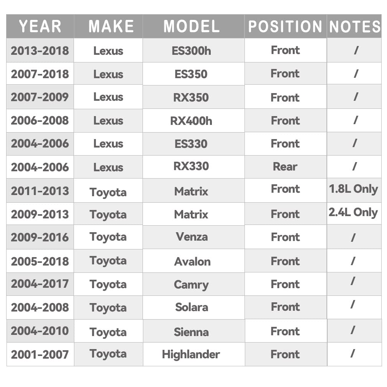
Task: Select the POSITION column header
Action: [x=285, y=26]
